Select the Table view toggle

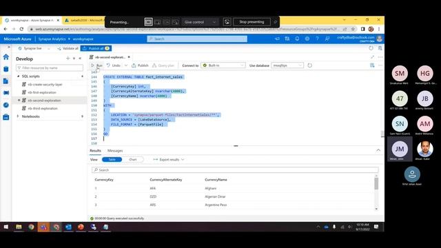coord(112,159)
